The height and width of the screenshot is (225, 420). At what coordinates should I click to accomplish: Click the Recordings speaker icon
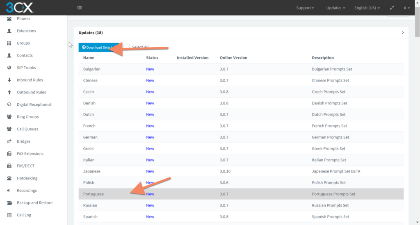click(x=9, y=191)
